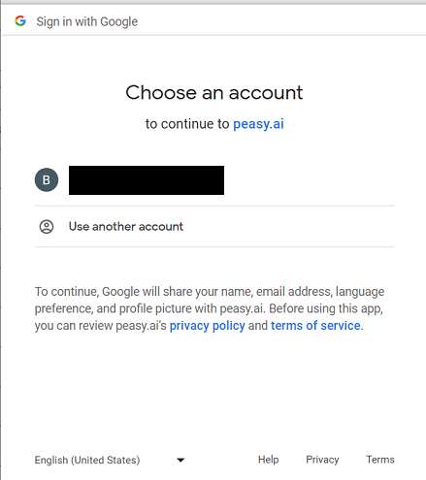Select the B account avatar
This screenshot has height=480, width=426.
click(x=47, y=179)
